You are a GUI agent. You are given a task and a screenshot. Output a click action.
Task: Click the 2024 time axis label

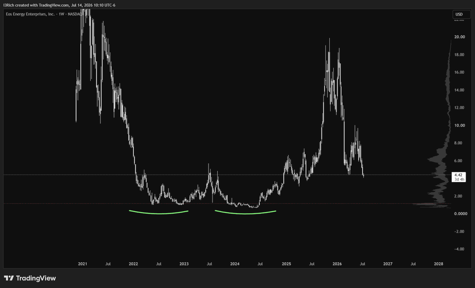235,263
